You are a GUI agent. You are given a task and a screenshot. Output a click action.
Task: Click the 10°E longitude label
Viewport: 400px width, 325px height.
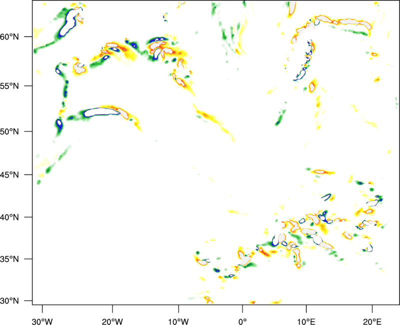point(306,321)
